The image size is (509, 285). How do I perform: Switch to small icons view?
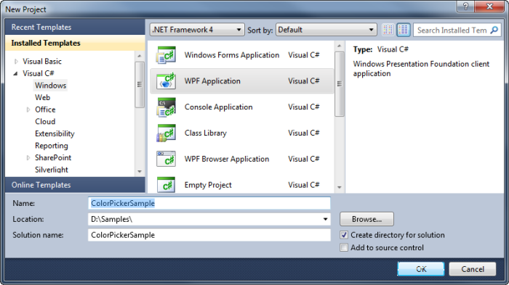coord(388,30)
